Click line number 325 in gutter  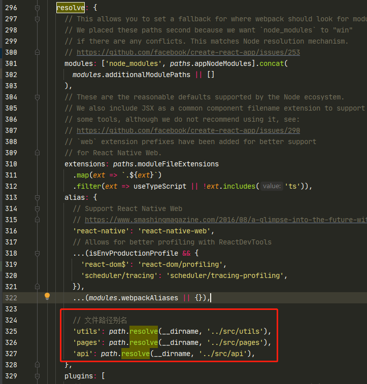tap(11, 331)
